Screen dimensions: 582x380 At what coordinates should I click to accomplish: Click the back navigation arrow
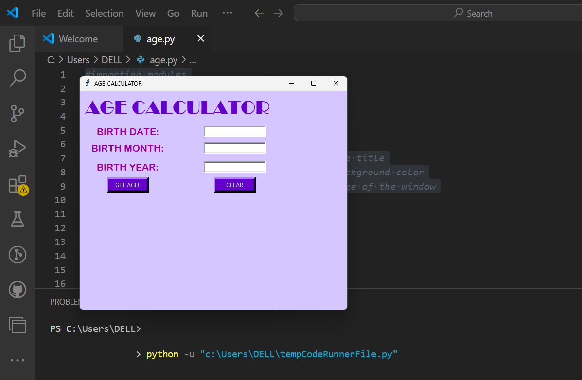(259, 13)
